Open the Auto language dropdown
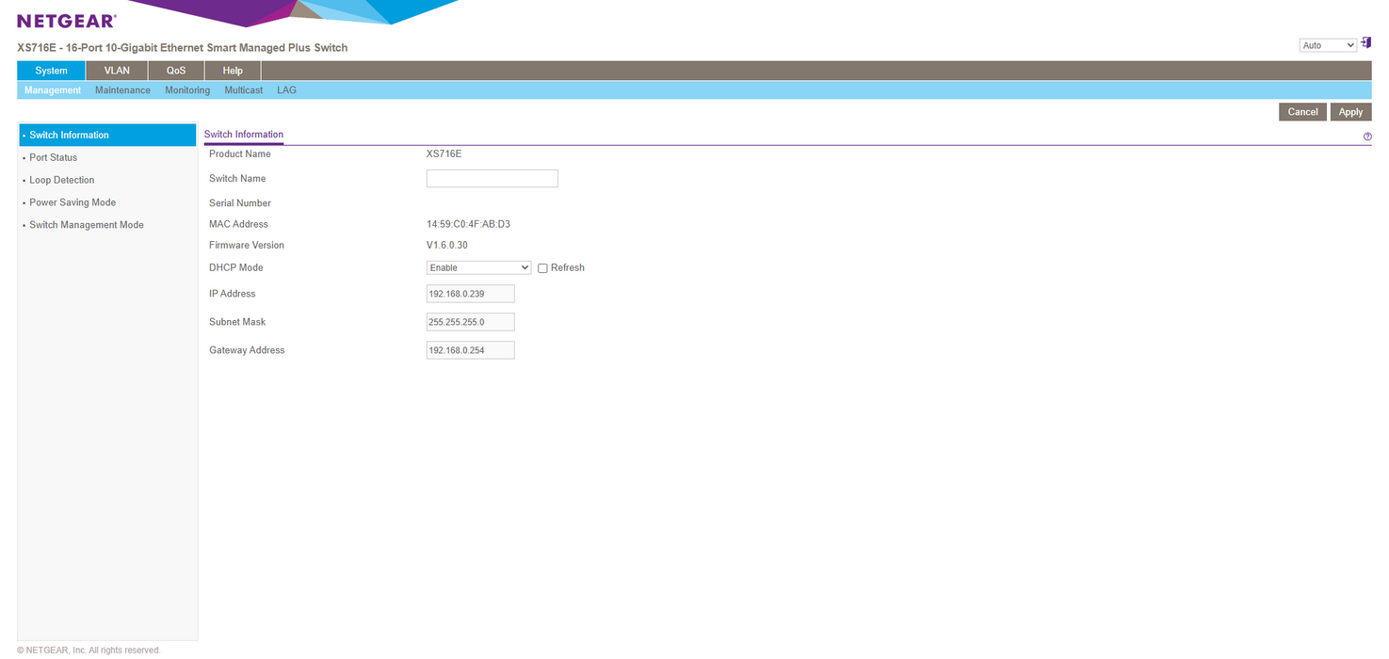The width and height of the screenshot is (1389, 659). click(x=1328, y=45)
